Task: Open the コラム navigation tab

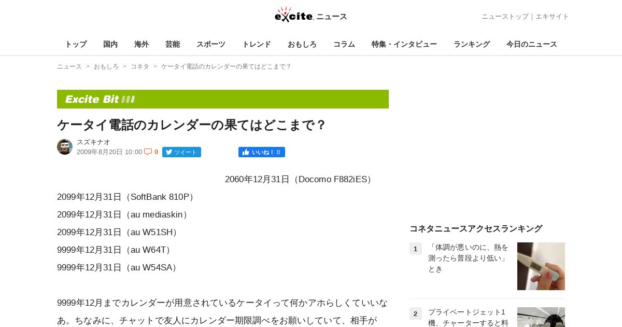Action: (x=344, y=44)
